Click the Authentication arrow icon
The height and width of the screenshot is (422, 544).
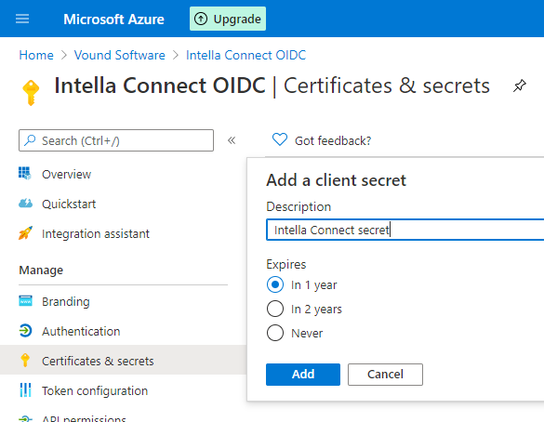click(25, 331)
